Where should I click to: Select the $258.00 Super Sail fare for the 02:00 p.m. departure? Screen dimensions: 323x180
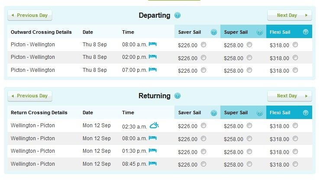click(x=249, y=58)
